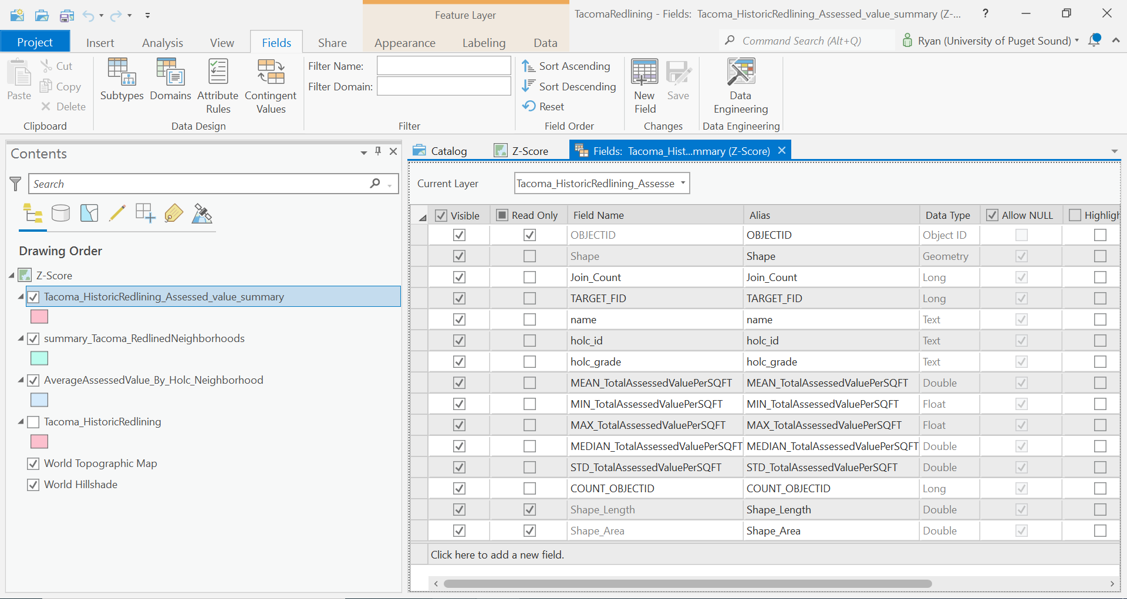Screen dimensions: 1127x599
Task: Check Highlight for name field
Action: 1100,320
